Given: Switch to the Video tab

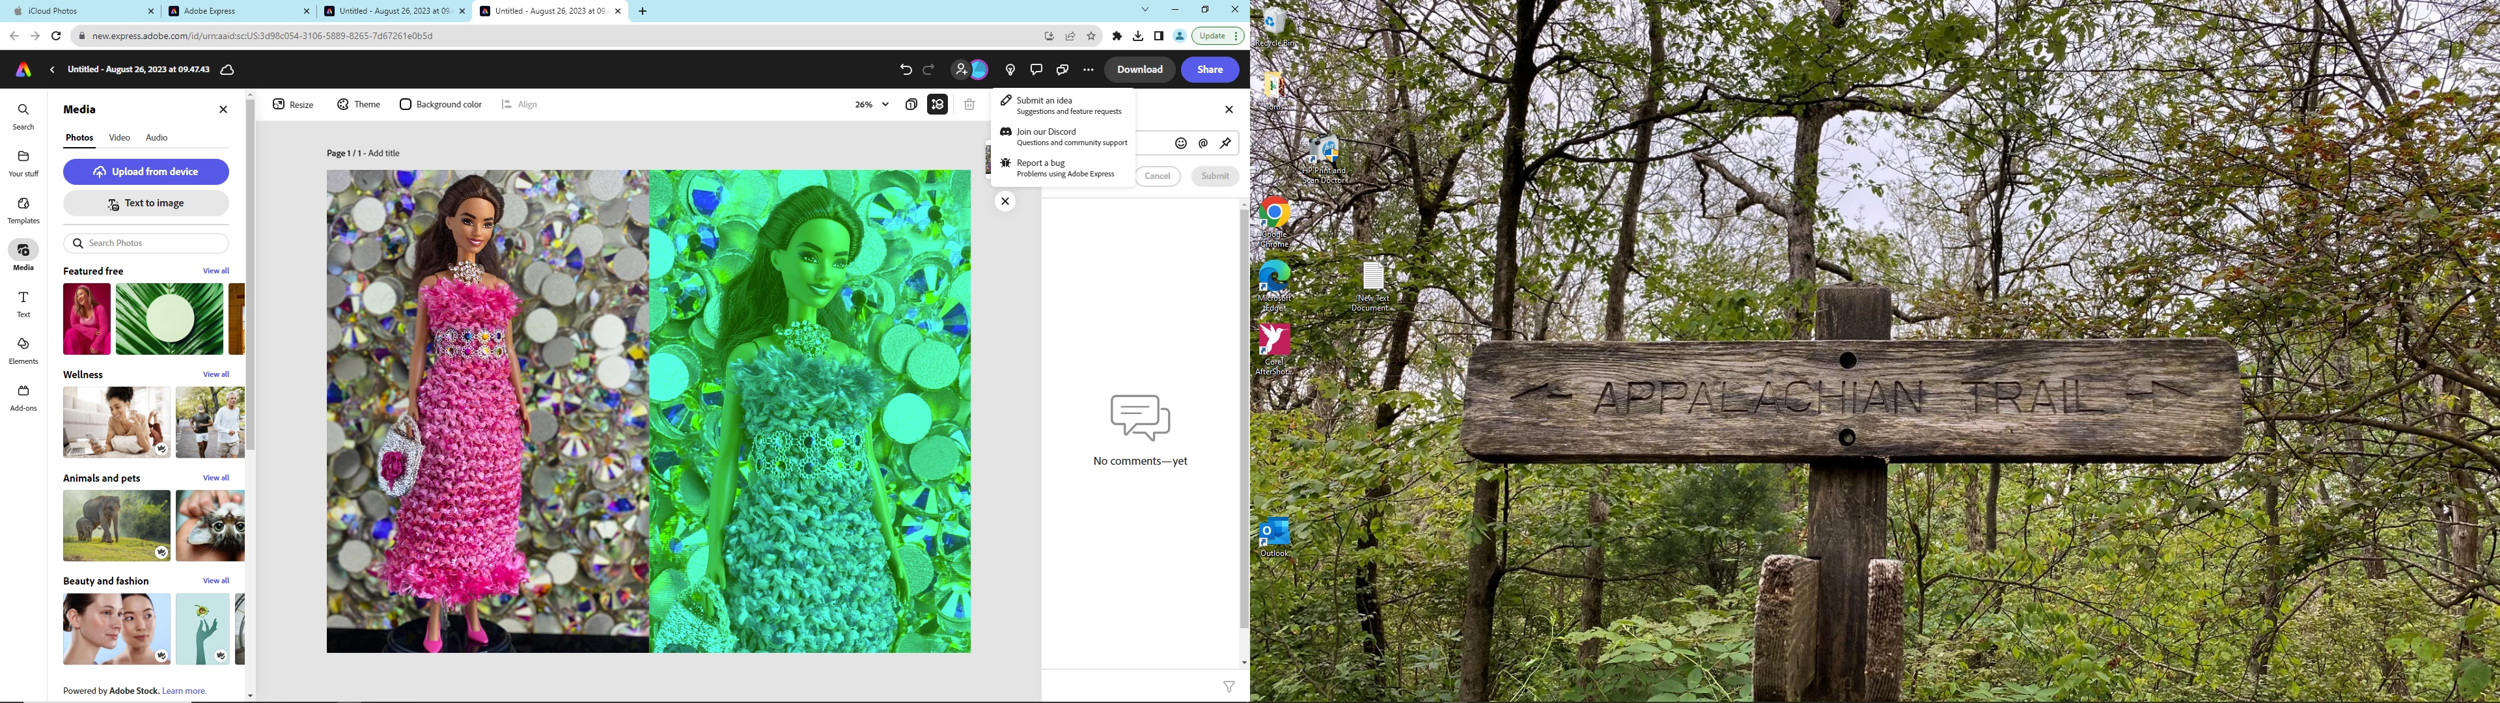Looking at the screenshot, I should (x=119, y=138).
